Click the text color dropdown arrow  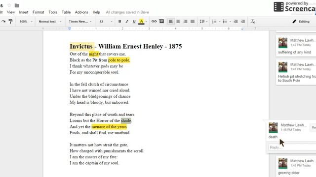pos(146,22)
